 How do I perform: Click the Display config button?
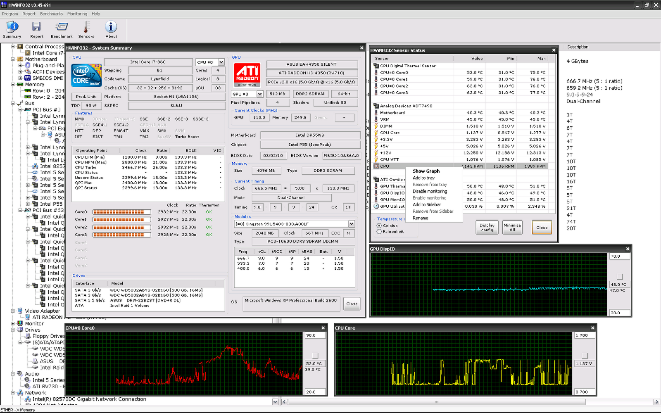point(487,228)
